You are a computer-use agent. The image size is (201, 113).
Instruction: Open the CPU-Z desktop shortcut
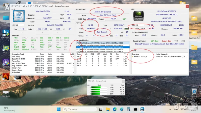tap(6, 63)
